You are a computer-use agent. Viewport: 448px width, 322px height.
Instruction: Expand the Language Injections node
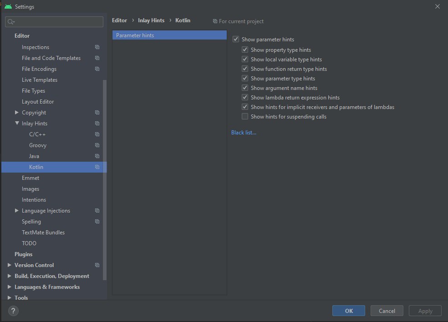16,211
